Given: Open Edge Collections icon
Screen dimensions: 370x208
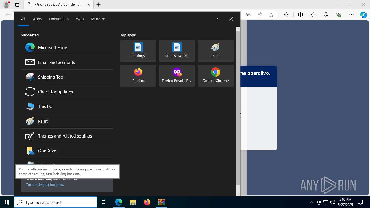Looking at the screenshot, I should click(x=326, y=15).
